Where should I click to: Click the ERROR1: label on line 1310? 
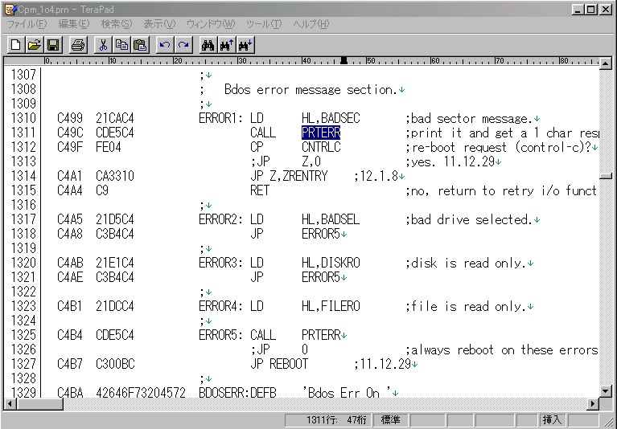(220, 118)
